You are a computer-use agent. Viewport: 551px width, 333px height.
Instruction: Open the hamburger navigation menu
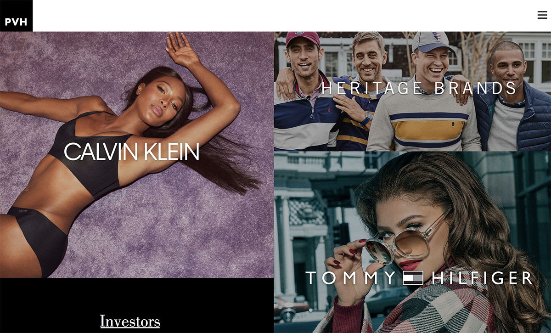(542, 15)
